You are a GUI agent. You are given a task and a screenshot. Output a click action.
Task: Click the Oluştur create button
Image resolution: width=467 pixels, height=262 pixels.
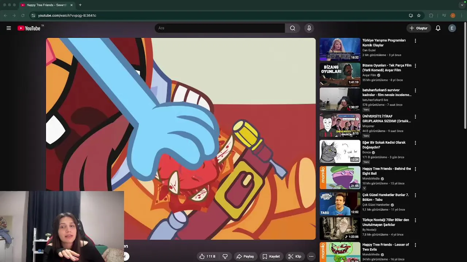click(x=418, y=28)
